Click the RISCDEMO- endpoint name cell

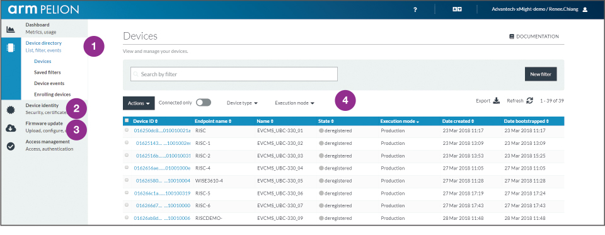pos(209,218)
